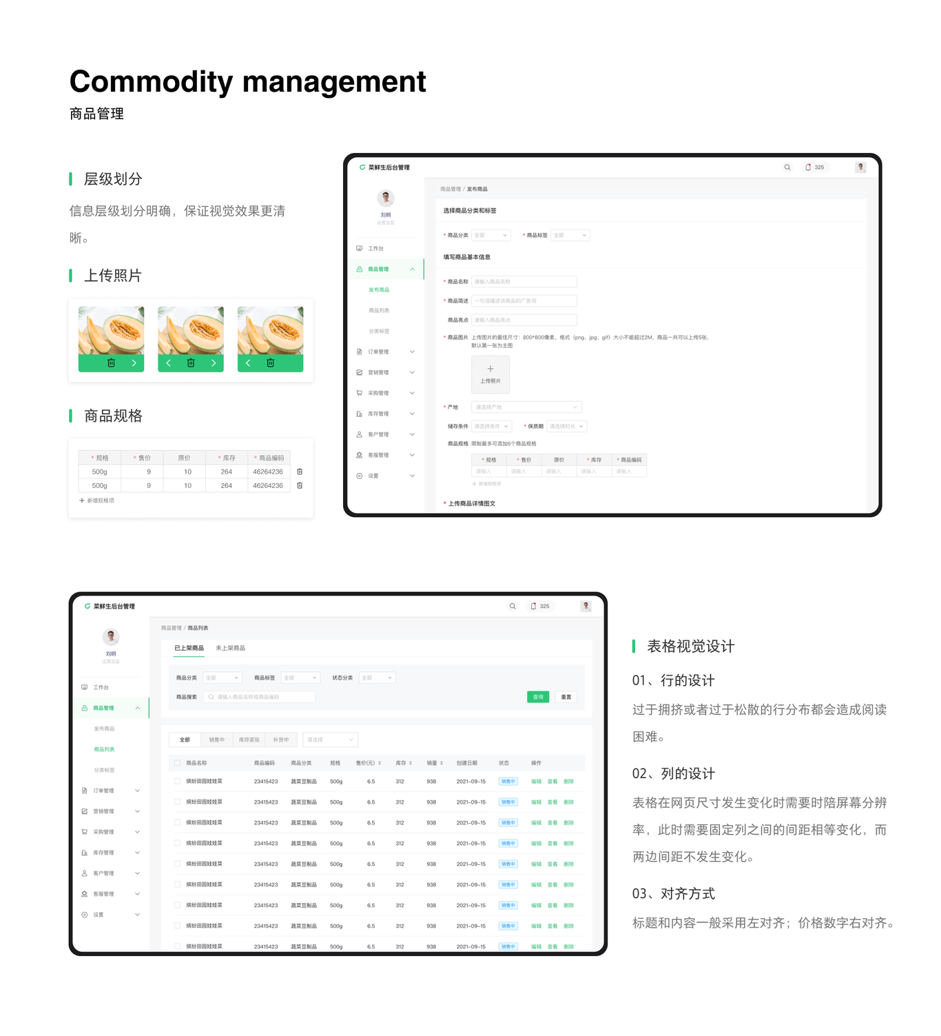Click 商品管理 breadcrumb on the 商品列表 mockup
The height and width of the screenshot is (1036, 941).
[172, 628]
